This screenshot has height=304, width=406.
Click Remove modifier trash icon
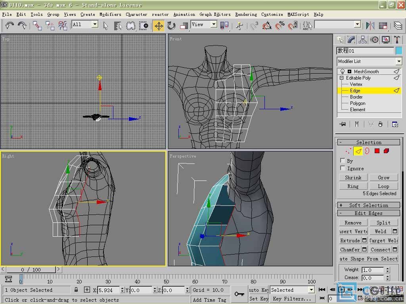click(x=380, y=124)
